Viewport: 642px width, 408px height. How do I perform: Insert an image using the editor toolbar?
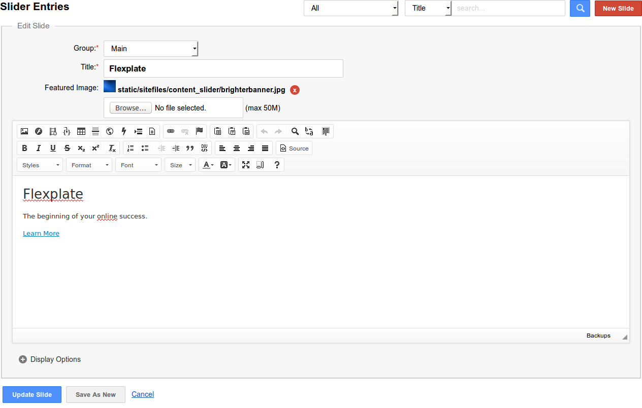24,131
